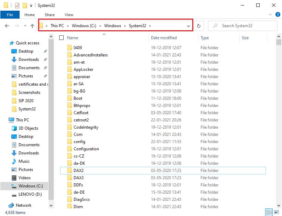Select the Dism folder
Image resolution: width=282 pixels, height=216 pixels.
[78, 207]
